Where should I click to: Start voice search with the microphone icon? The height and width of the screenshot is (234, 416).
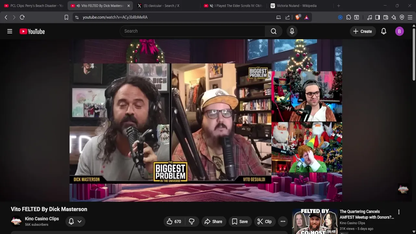(x=292, y=31)
